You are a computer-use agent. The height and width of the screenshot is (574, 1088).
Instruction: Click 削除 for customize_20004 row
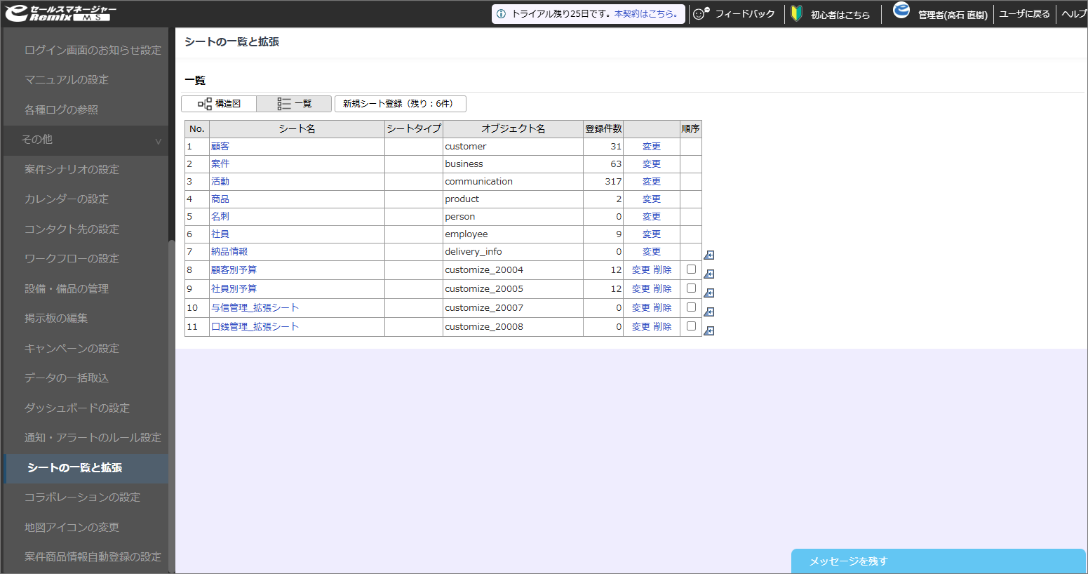coord(663,270)
